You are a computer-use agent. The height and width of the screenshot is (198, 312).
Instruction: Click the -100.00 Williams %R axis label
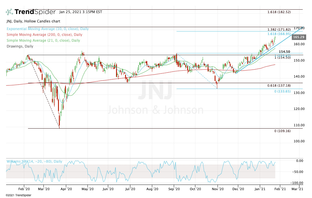[x=297, y=183]
